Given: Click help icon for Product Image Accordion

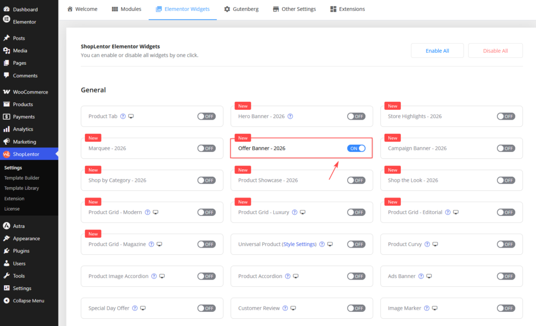Looking at the screenshot, I should click(154, 276).
